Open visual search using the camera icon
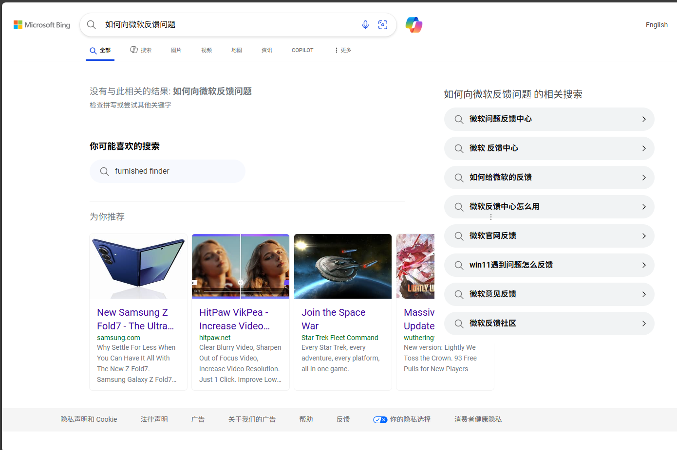This screenshot has width=677, height=450. point(383,24)
